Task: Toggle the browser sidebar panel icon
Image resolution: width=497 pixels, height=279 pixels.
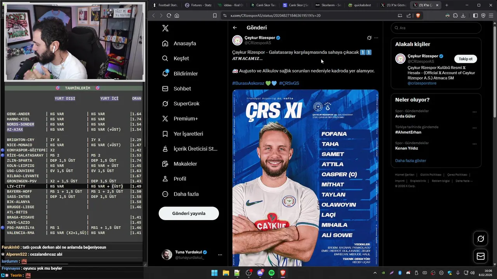Action: click(x=476, y=15)
